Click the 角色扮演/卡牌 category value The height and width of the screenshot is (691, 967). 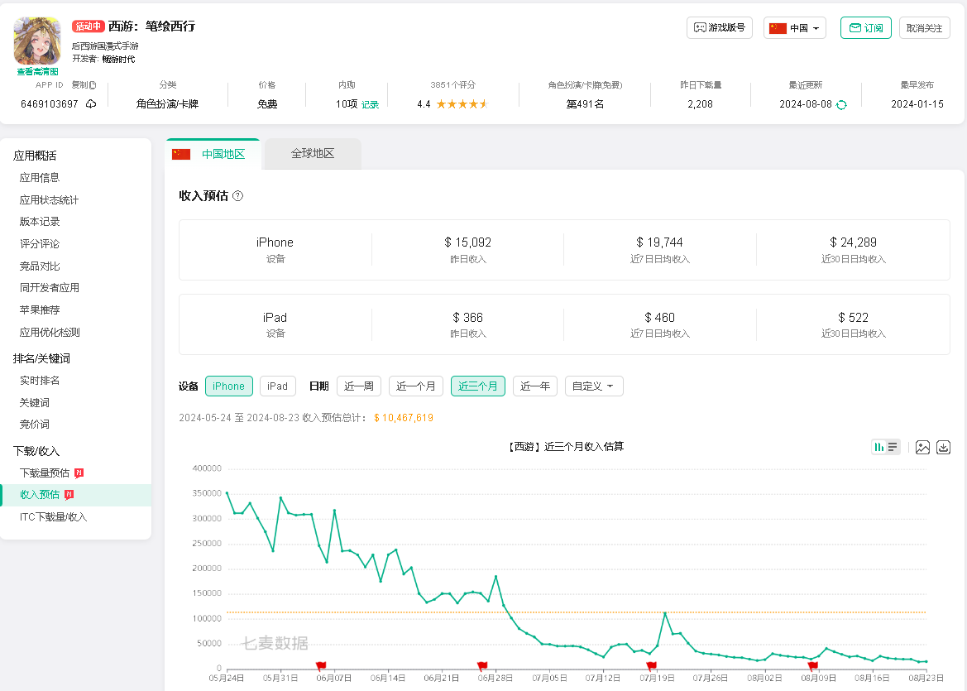click(167, 104)
